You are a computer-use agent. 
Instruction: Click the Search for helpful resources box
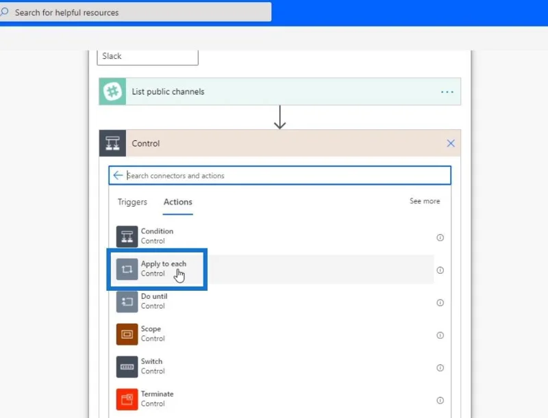[136, 12]
